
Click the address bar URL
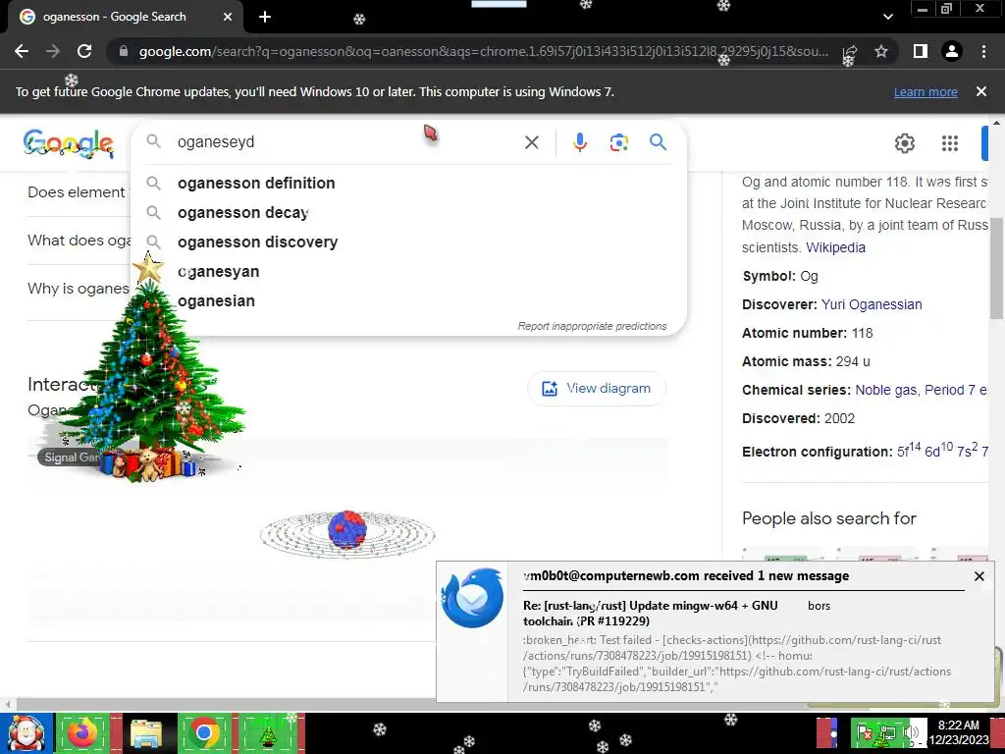click(483, 51)
